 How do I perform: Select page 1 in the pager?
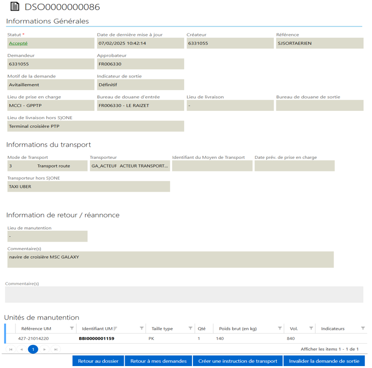(33, 349)
